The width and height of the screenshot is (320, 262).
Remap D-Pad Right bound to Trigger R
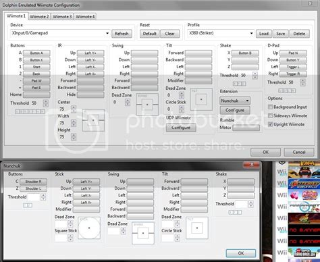tap(293, 74)
